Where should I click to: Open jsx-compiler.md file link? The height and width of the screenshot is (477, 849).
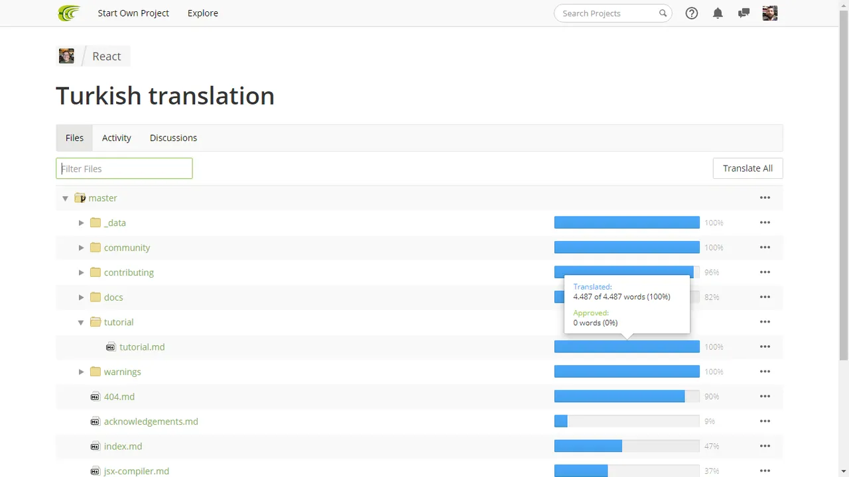pos(137,471)
